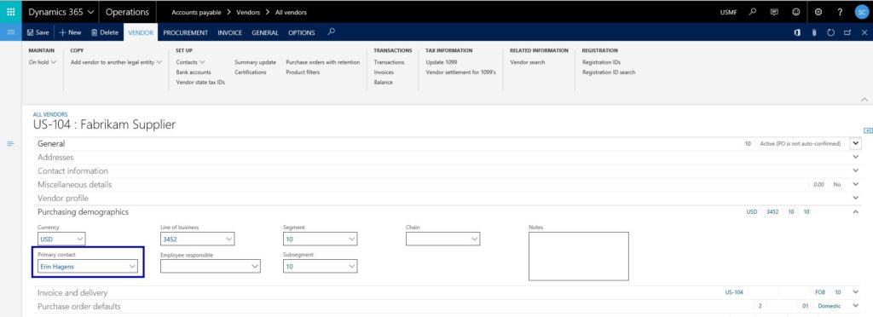Open the Bank accounts link

[194, 72]
